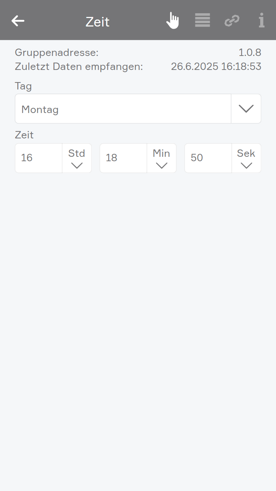
Task: Open the Std hours dropdown
Action: 77,158
